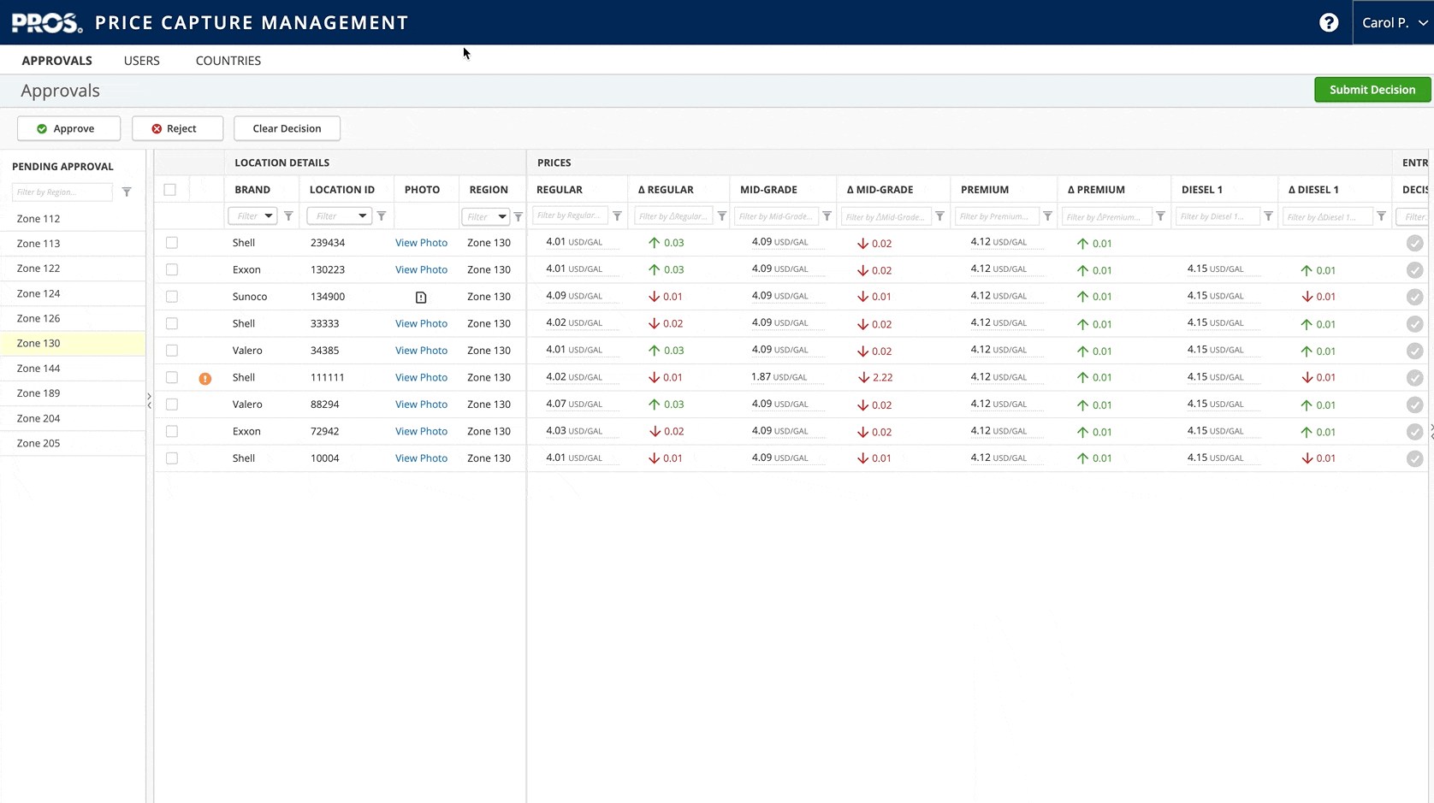Click the filter funnel for the Premium column
Viewport: 1434px width, 803px height.
coord(1047,216)
